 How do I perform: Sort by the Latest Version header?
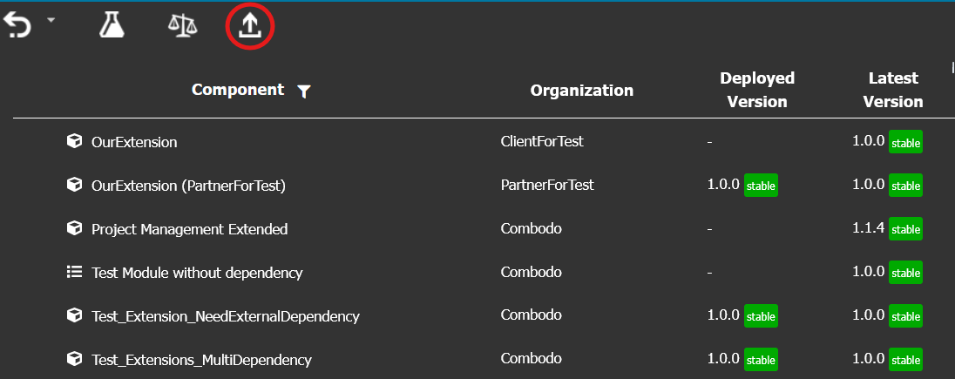(x=893, y=90)
